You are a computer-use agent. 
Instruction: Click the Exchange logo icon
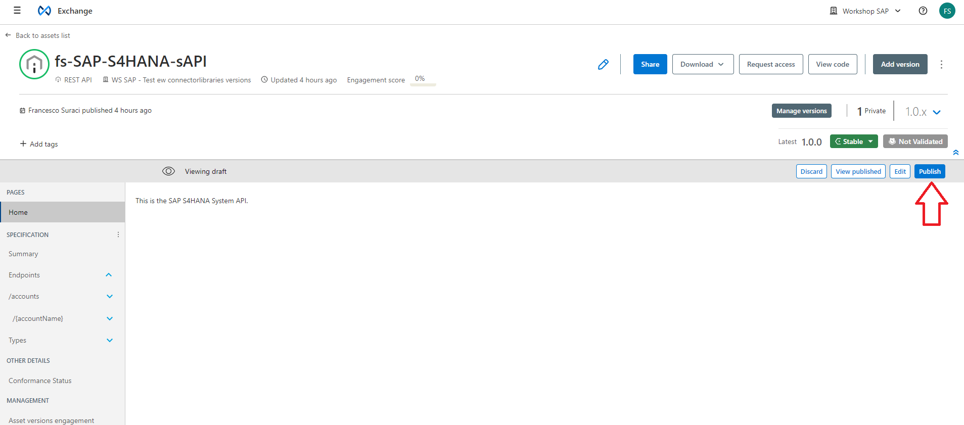tap(44, 11)
